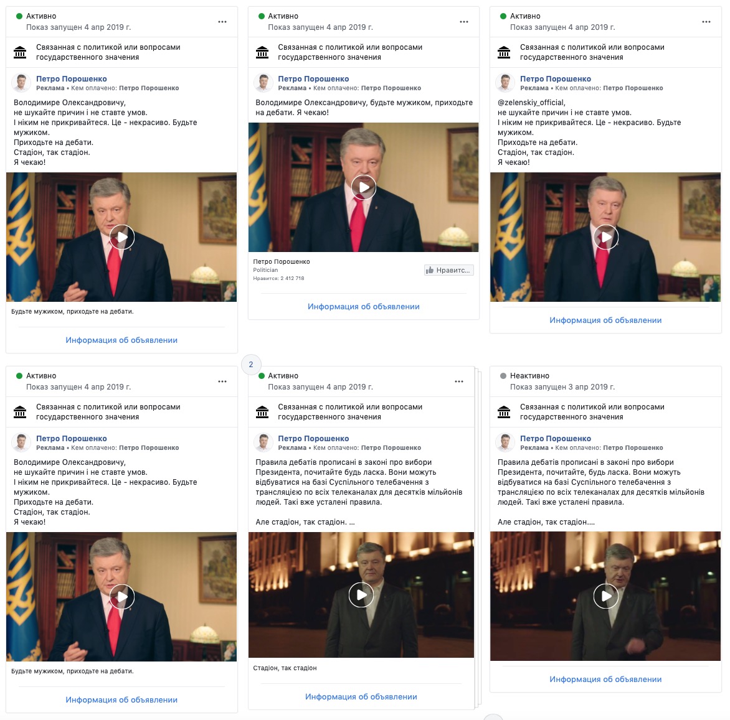730x720 pixels.
Task: Play the bottom-left ad video
Action: 122,597
